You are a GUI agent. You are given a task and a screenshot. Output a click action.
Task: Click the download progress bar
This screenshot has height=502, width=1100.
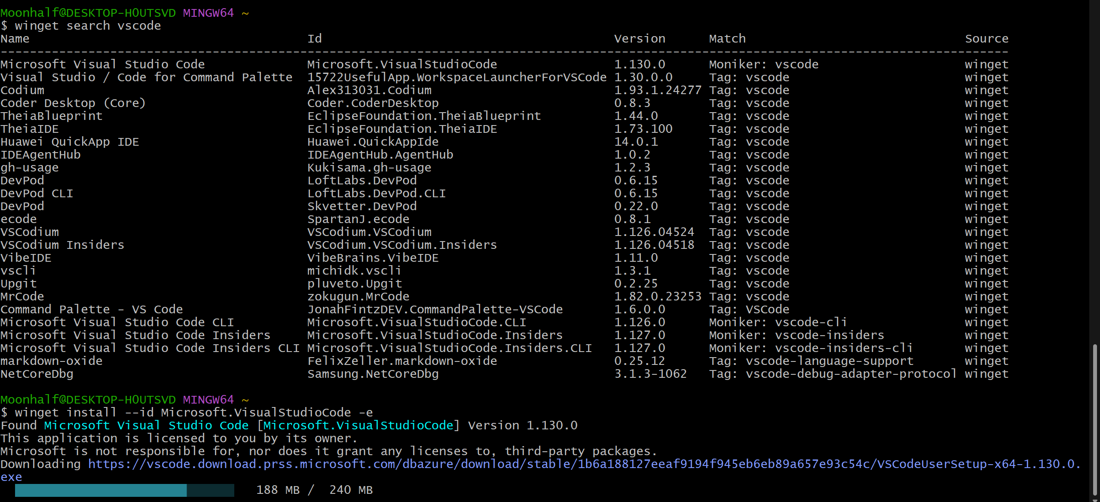(x=125, y=490)
